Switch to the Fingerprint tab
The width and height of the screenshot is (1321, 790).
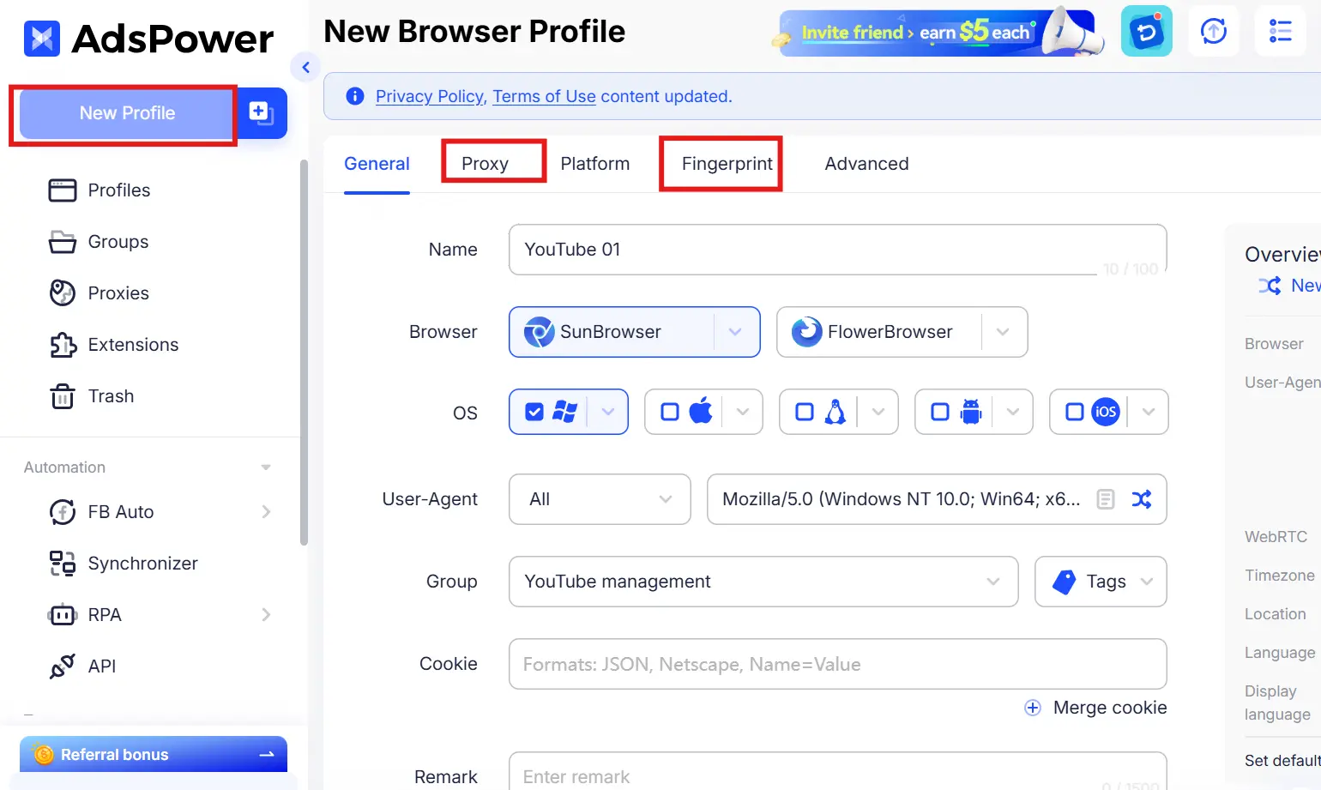(727, 164)
